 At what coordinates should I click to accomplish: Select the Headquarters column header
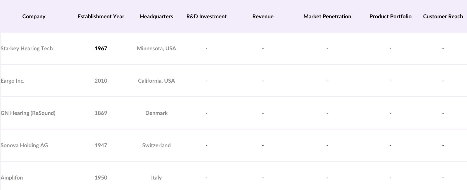click(x=156, y=16)
